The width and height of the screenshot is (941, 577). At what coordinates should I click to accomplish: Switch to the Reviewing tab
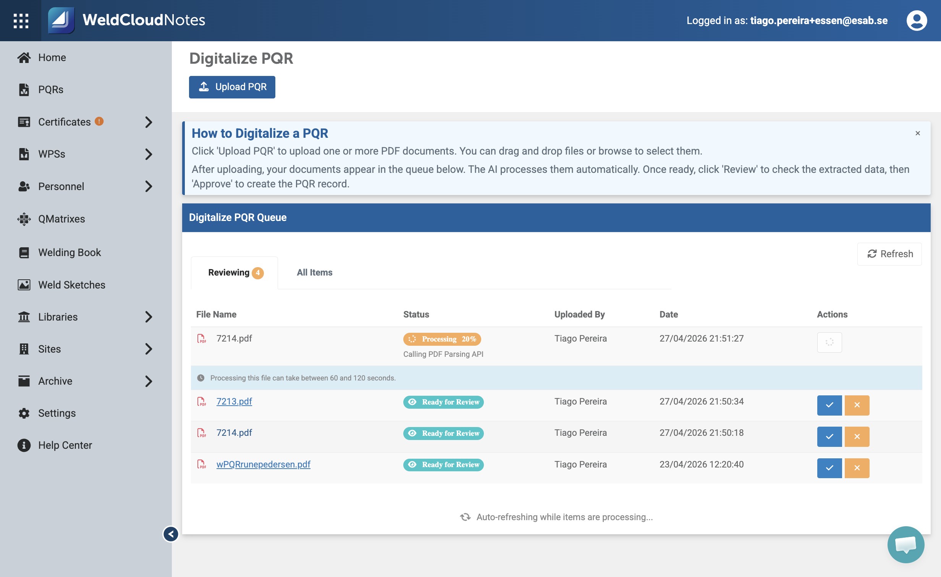pos(234,272)
